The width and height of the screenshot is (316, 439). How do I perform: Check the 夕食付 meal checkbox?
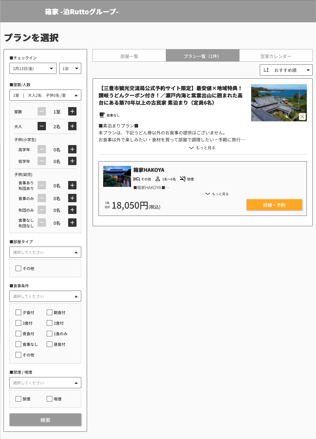19,312
